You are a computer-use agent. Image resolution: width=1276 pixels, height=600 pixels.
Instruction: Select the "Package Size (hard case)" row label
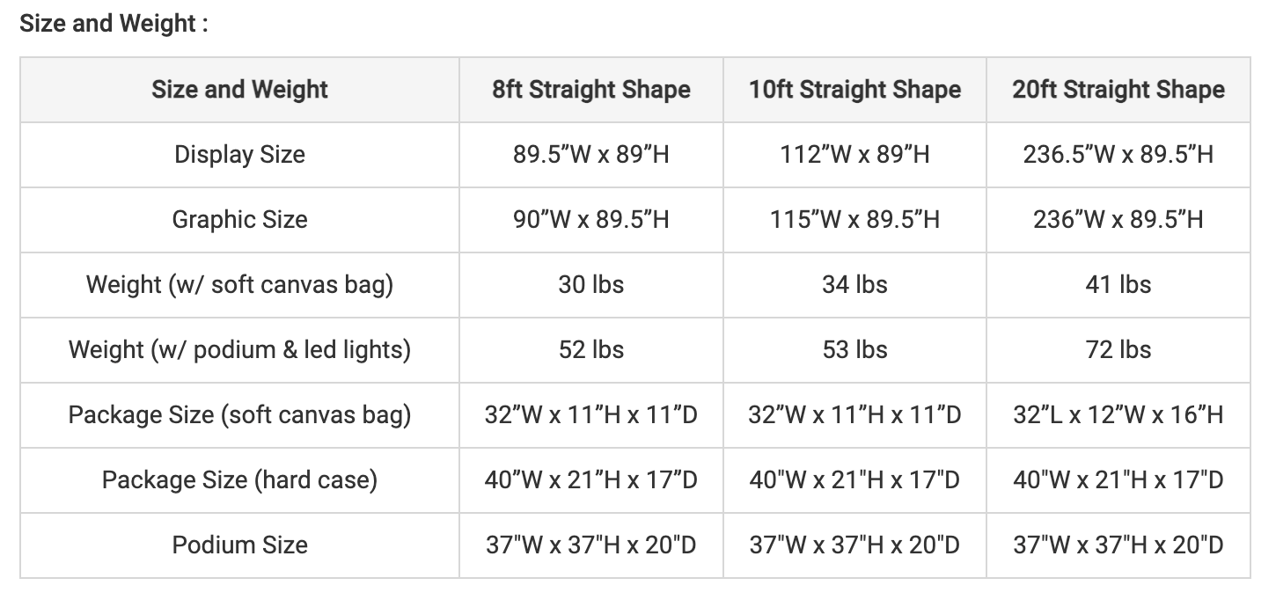coord(239,479)
